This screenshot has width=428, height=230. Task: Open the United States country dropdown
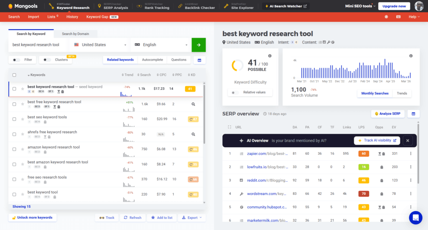pos(100,45)
